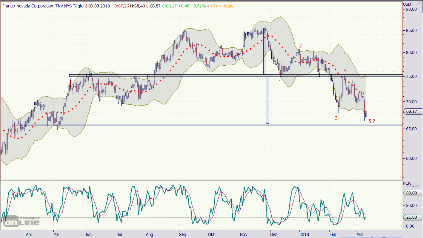Click the orange '15 min delay' notice
This screenshot has height=238, width=423.
[222, 6]
